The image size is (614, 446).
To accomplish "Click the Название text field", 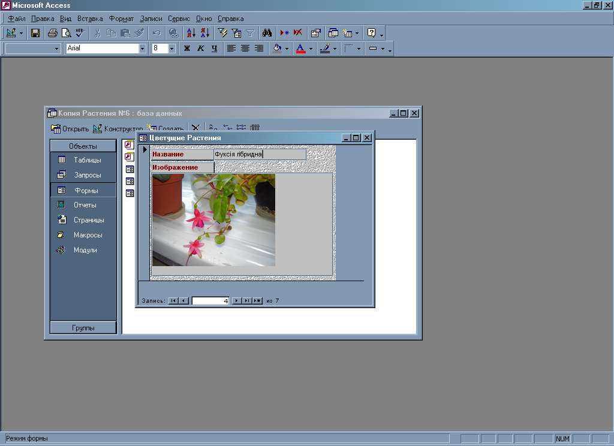I will point(260,154).
